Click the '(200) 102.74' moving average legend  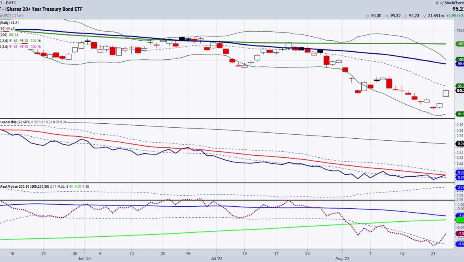(x=9, y=35)
